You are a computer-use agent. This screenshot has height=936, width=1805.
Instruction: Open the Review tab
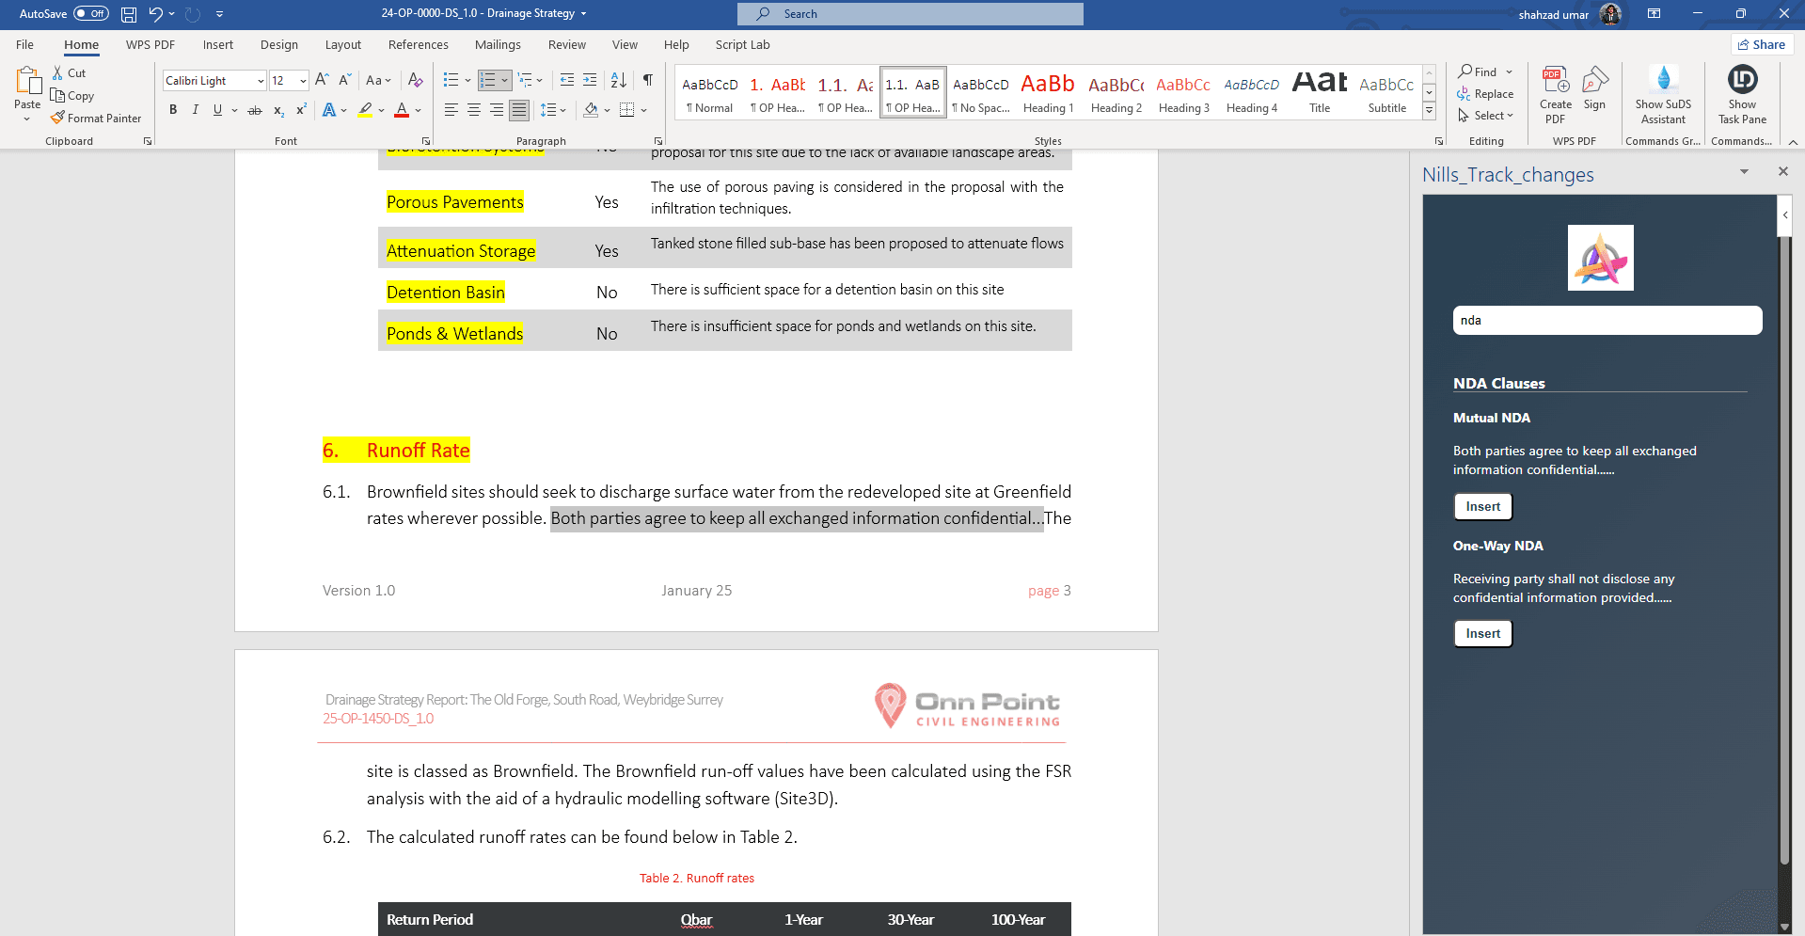(566, 44)
